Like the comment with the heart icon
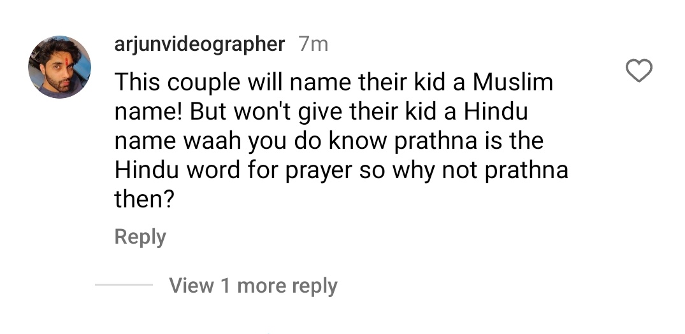Screen dimensions: 685x334 pos(638,71)
